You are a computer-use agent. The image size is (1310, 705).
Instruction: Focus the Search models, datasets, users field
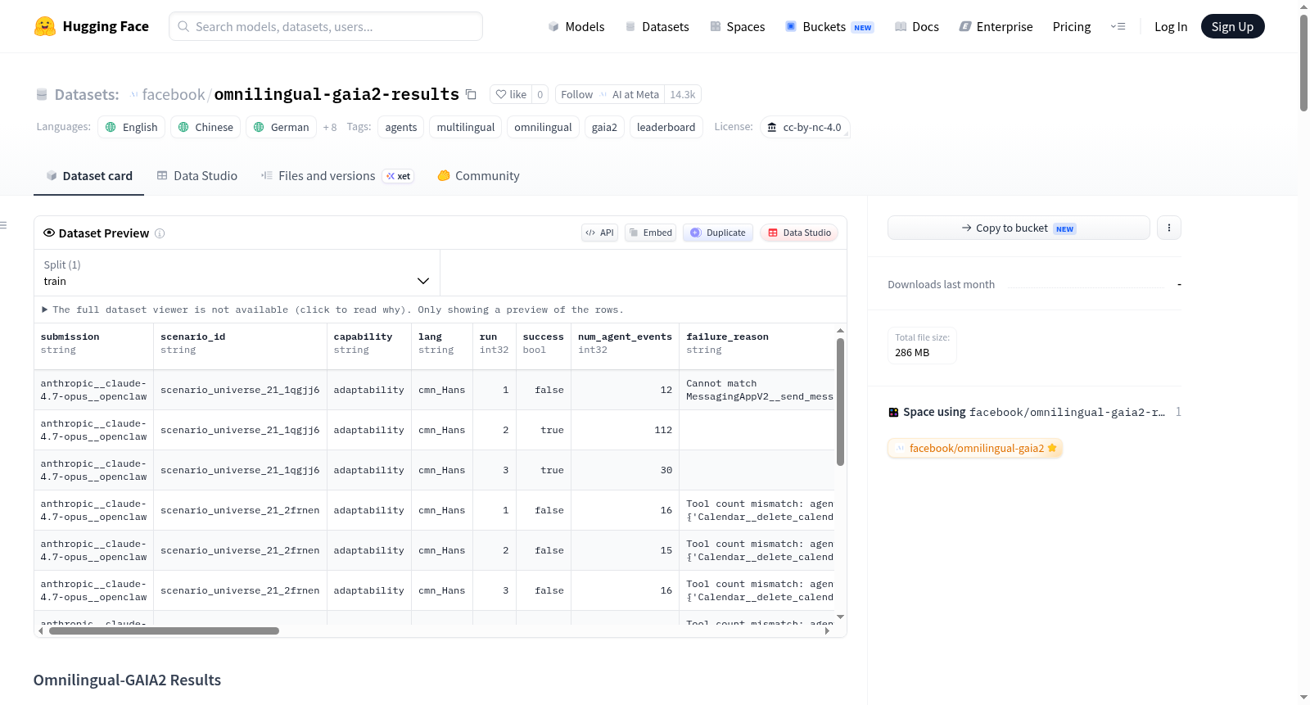(x=326, y=26)
